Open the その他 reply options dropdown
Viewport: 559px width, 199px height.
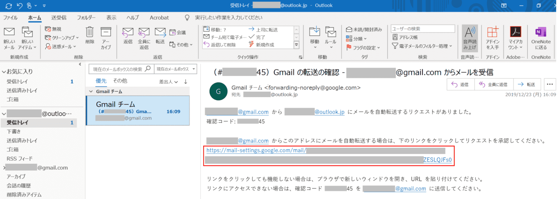[x=181, y=45]
